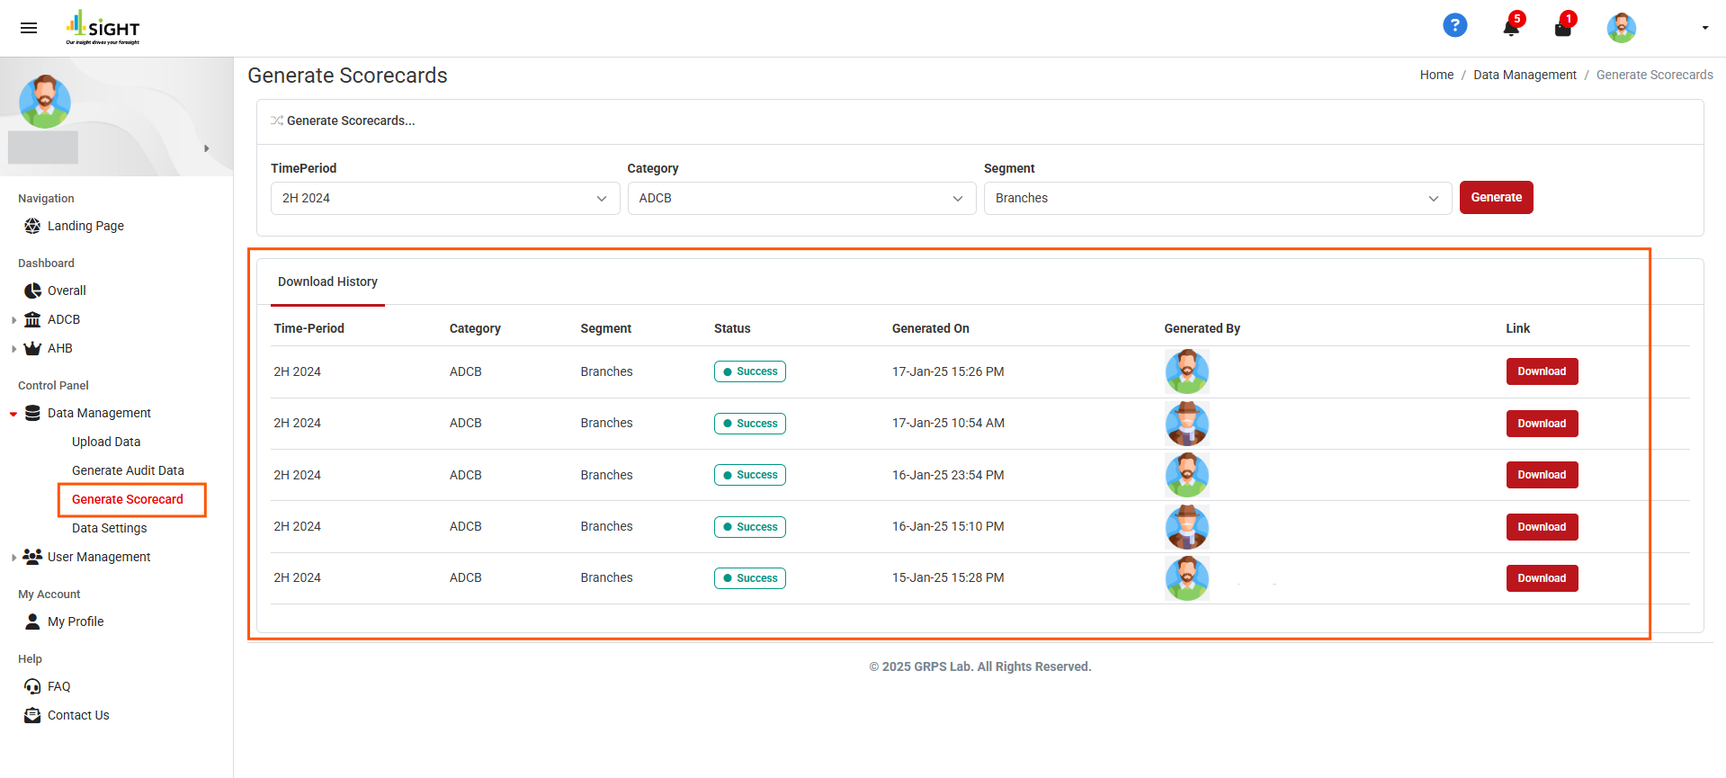Select the Download History tab
The height and width of the screenshot is (778, 1726).
pyautogui.click(x=327, y=282)
